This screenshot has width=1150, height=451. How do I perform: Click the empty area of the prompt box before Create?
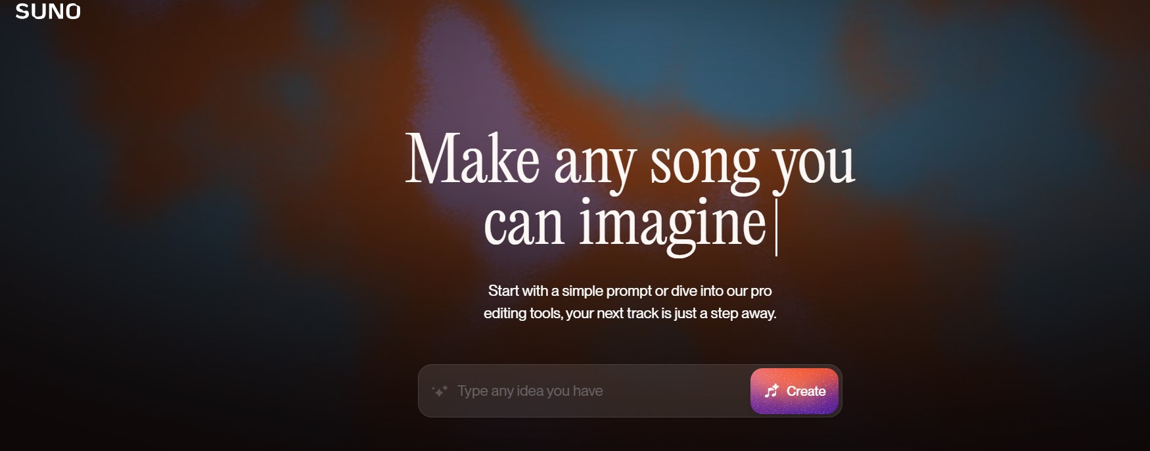pos(677,391)
